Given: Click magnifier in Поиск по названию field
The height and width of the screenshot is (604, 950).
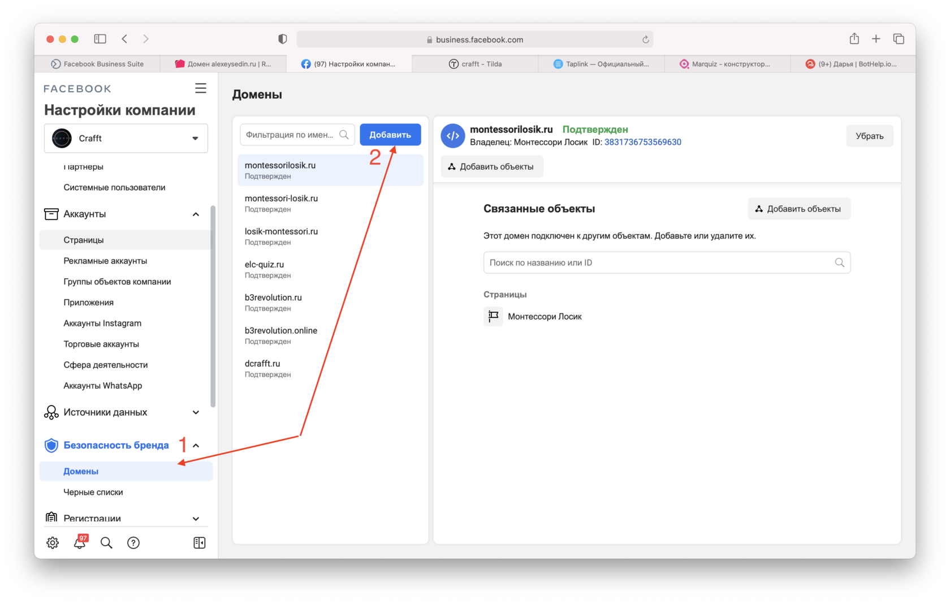Looking at the screenshot, I should click(x=840, y=262).
